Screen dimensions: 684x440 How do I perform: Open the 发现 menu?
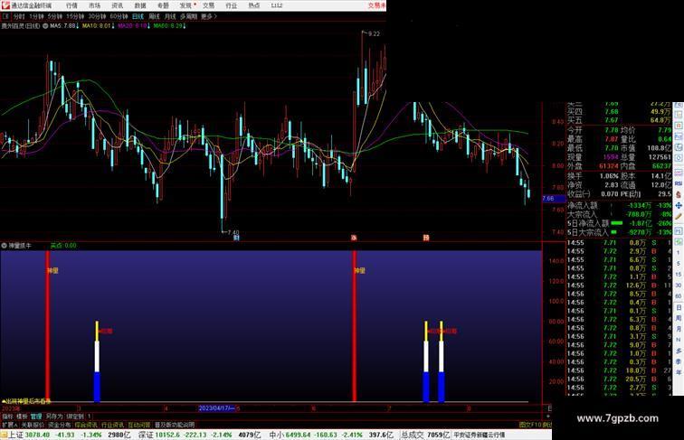point(185,5)
